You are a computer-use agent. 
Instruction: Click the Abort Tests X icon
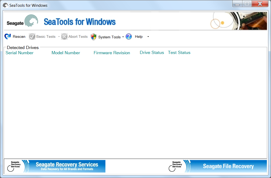point(64,36)
